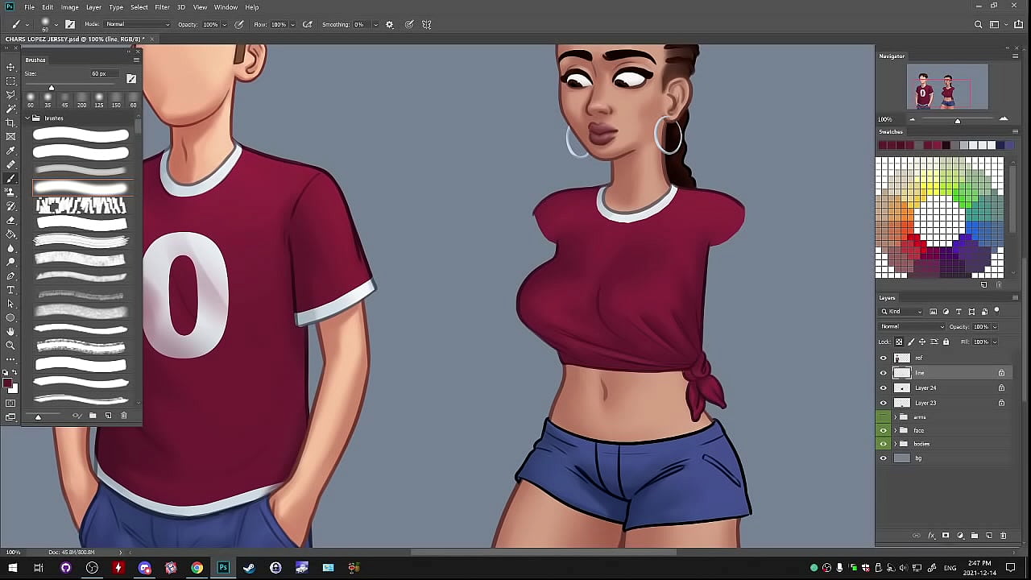1031x580 pixels.
Task: Hide the ref layer
Action: (x=884, y=358)
